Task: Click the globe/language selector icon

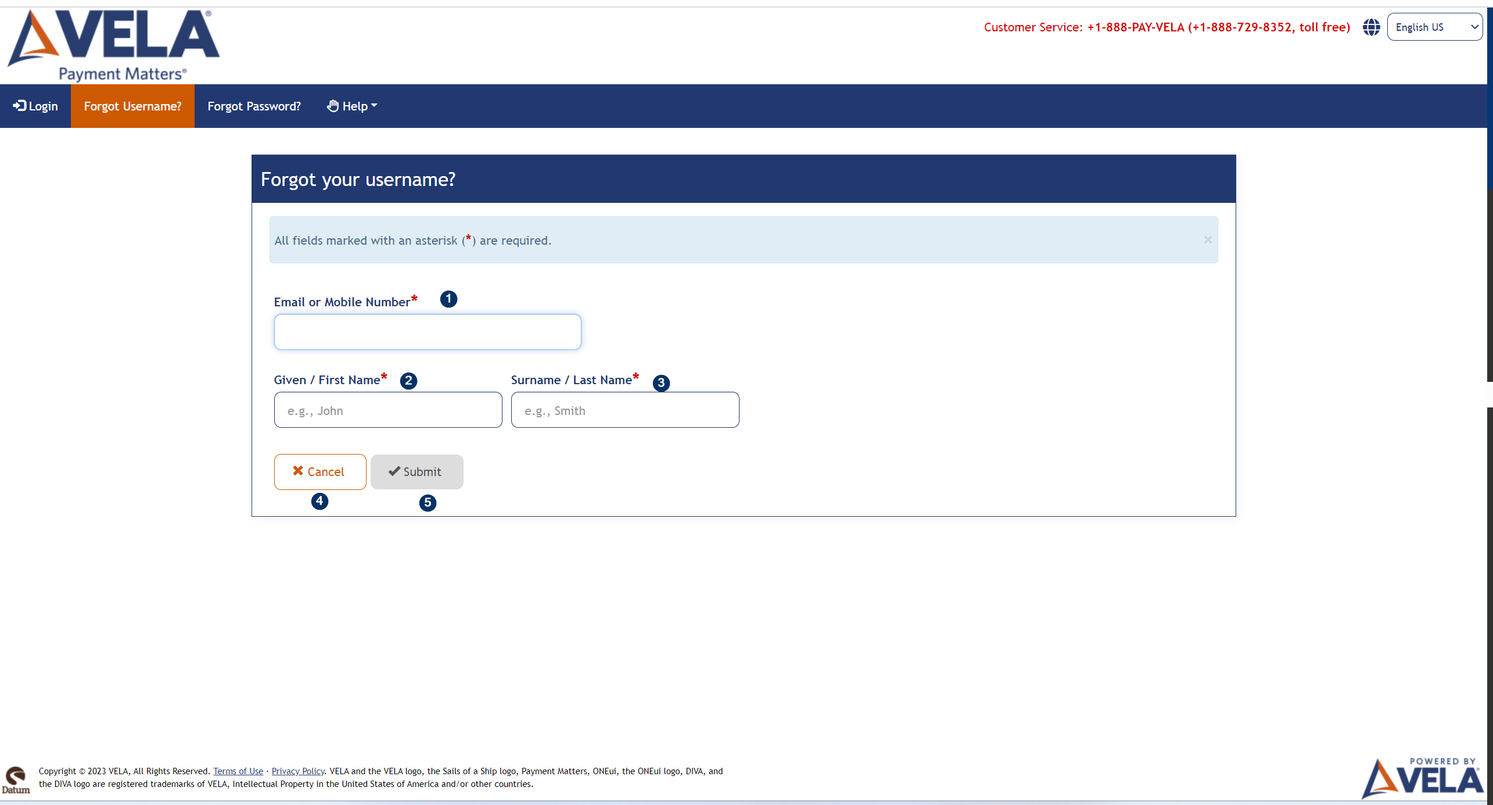Action: point(1371,27)
